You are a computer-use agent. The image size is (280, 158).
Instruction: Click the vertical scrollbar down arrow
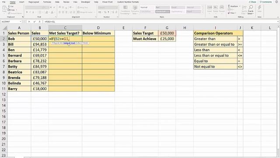pos(278,156)
